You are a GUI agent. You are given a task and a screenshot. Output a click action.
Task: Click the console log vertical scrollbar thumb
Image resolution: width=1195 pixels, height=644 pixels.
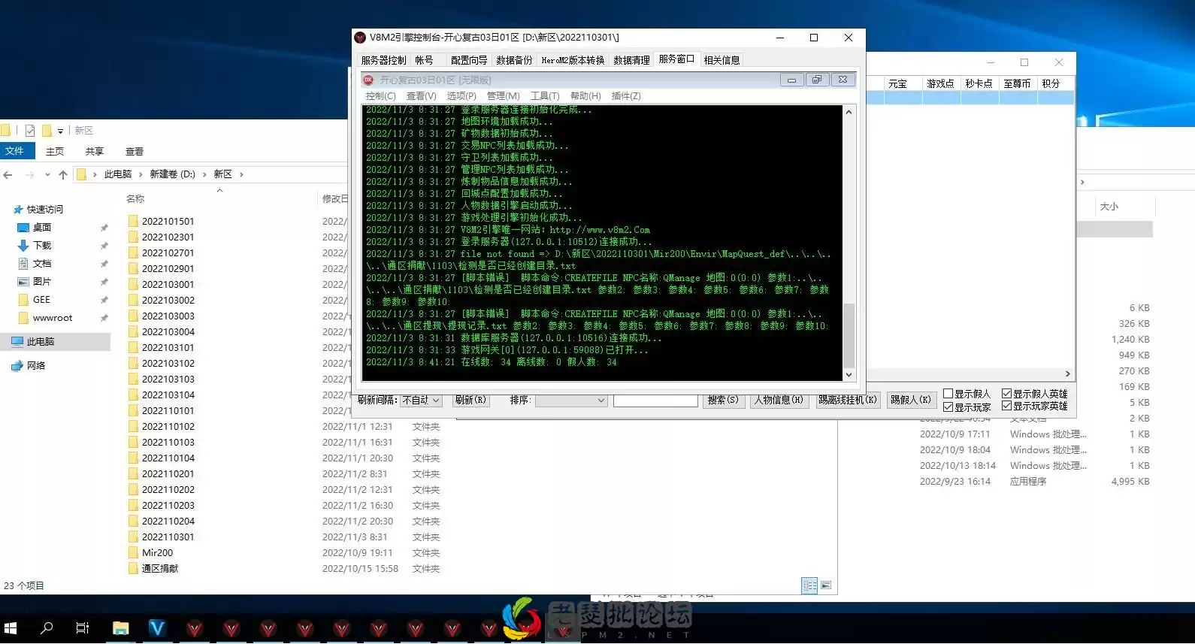click(849, 335)
